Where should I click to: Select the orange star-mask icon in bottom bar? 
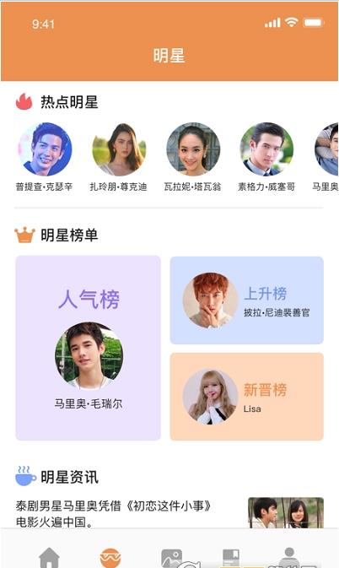(110, 558)
